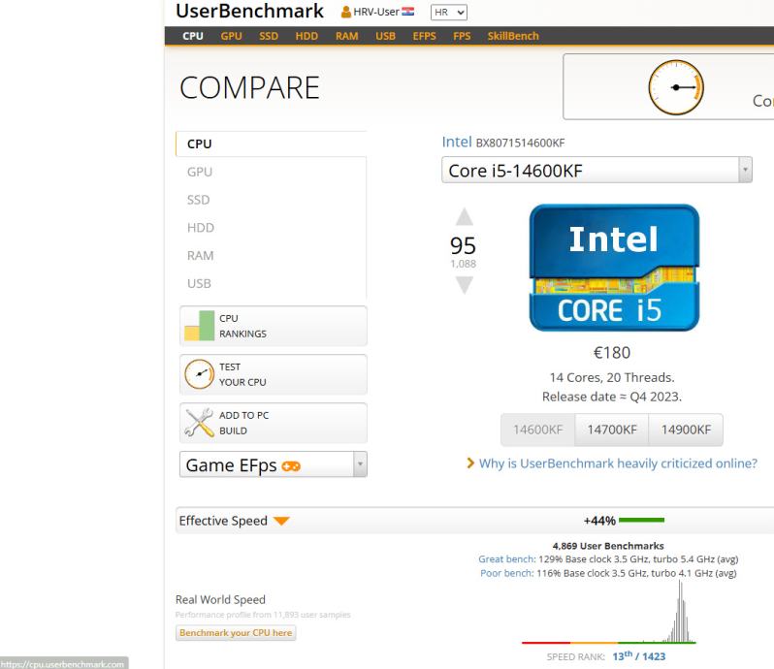Open the HR language dropdown
Viewport: 774px width, 669px height.
point(449,13)
